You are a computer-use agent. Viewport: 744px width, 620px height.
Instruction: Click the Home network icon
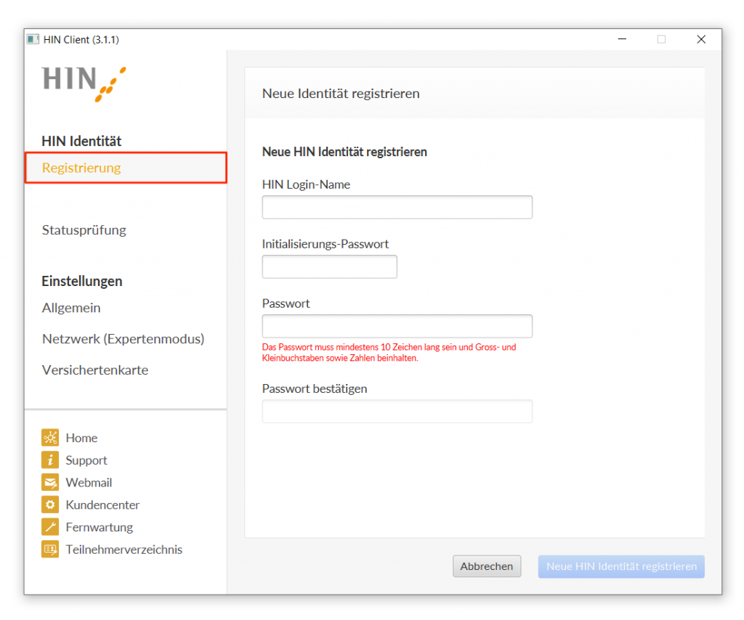tap(50, 438)
